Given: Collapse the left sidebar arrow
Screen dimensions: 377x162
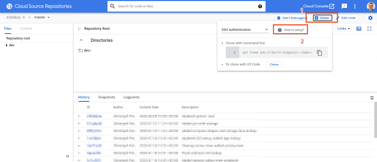Looking at the screenshot, I should (67, 156).
